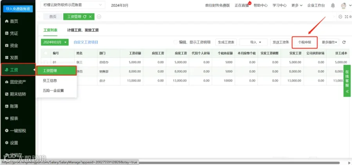Expand the 更多 menu in top bar
The height and width of the screenshot is (165, 352).
point(297,5)
